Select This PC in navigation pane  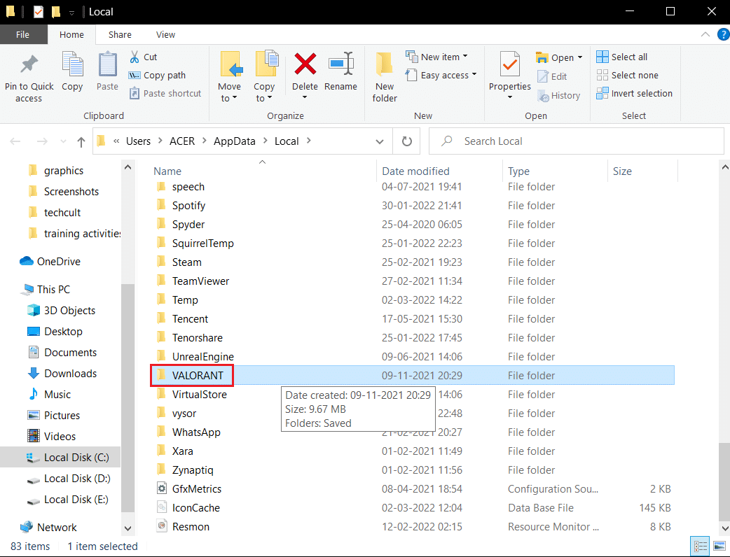coord(45,289)
